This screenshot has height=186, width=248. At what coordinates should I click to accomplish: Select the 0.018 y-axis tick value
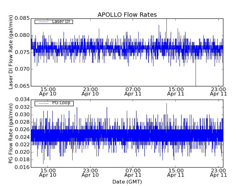[x=22, y=160]
